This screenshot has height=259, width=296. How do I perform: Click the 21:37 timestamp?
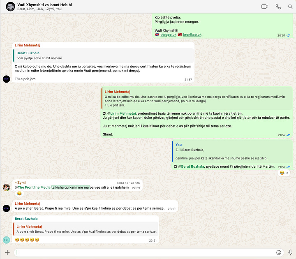point(188,80)
